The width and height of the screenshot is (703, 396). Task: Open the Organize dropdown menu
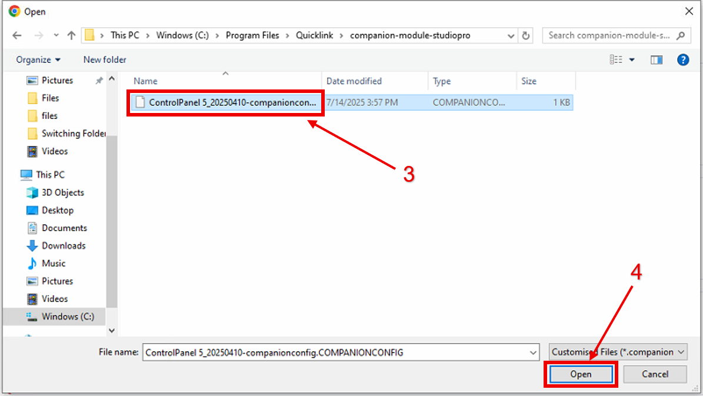tap(38, 59)
